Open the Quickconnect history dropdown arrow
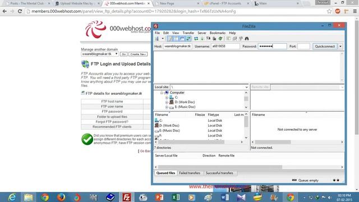Image resolution: width=359 pixels, height=202 pixels. coord(340,46)
